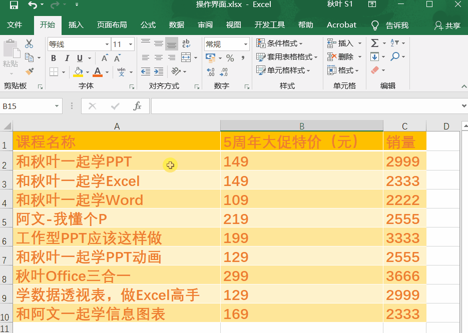
Task: Click the 格式 cells button
Action: 343,70
